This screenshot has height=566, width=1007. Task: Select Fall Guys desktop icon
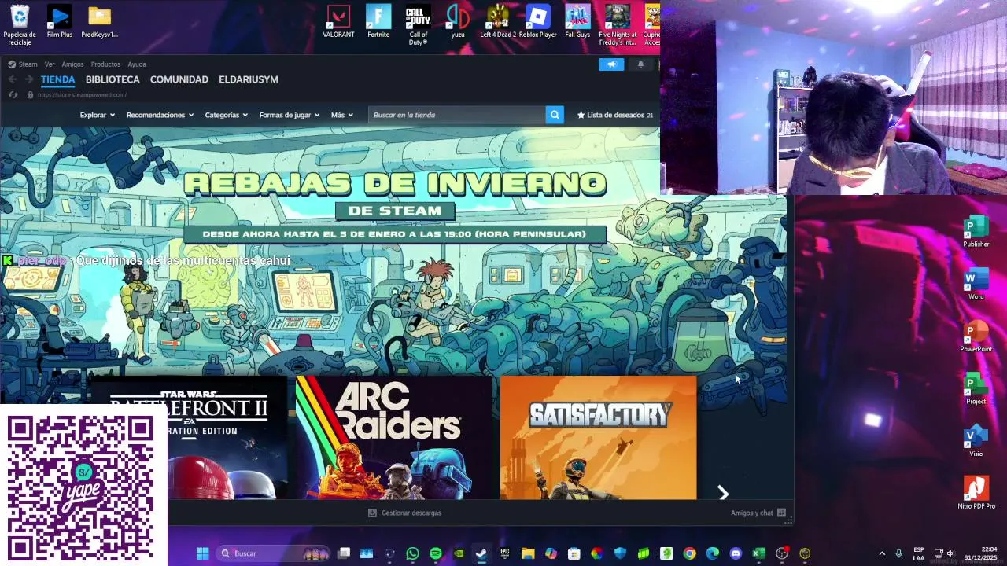(x=577, y=22)
